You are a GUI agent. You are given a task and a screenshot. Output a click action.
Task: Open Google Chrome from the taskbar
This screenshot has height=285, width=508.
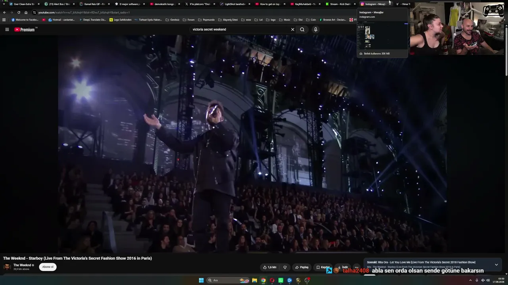(263, 280)
